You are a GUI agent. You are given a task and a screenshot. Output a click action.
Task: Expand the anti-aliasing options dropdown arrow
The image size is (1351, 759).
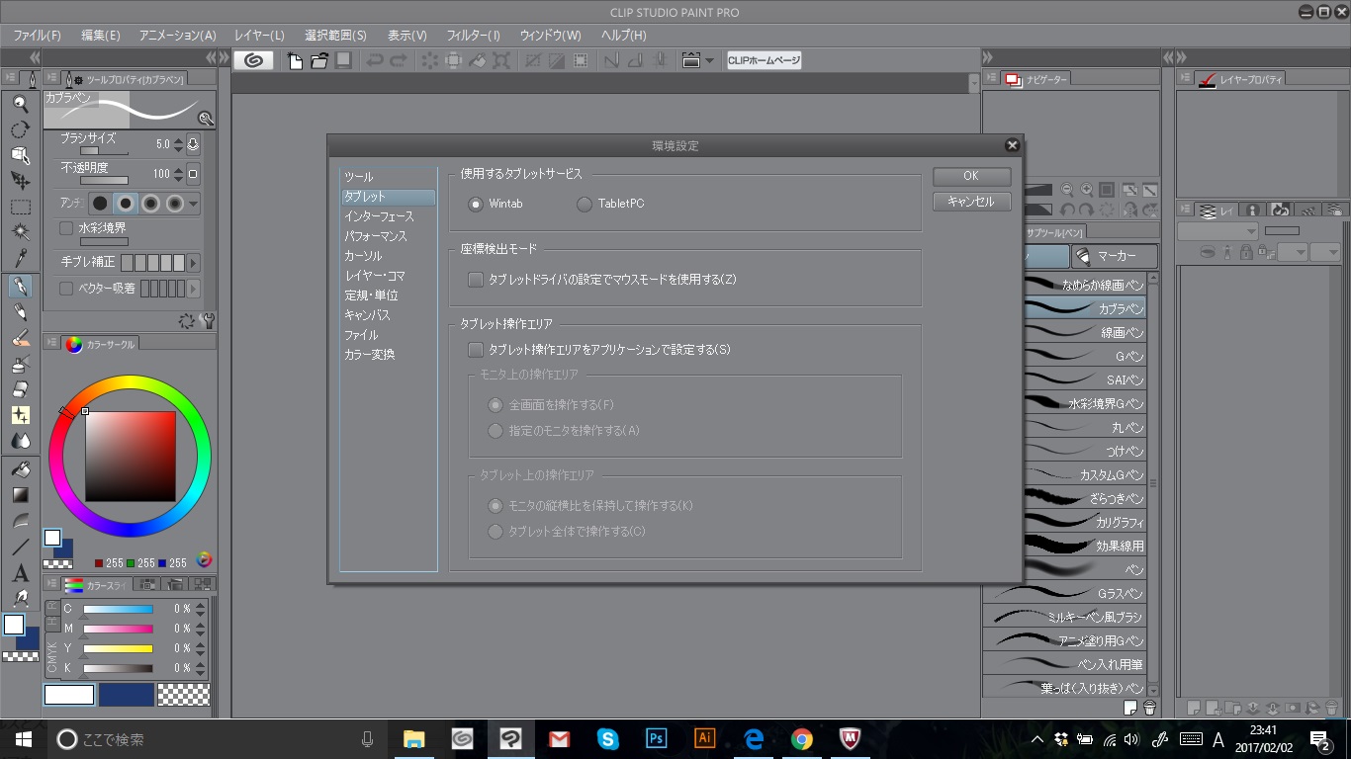click(193, 205)
